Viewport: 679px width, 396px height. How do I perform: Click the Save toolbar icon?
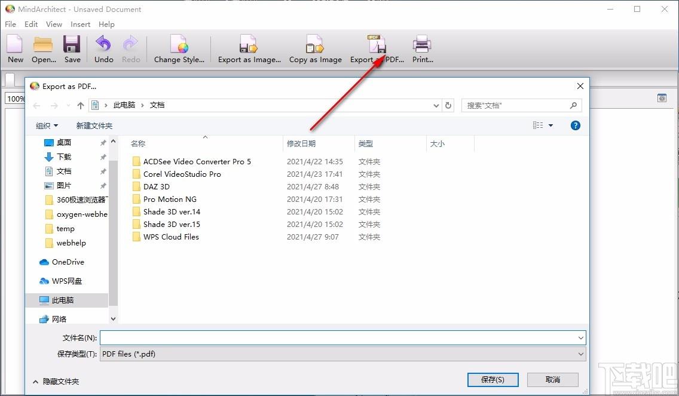pyautogui.click(x=72, y=49)
